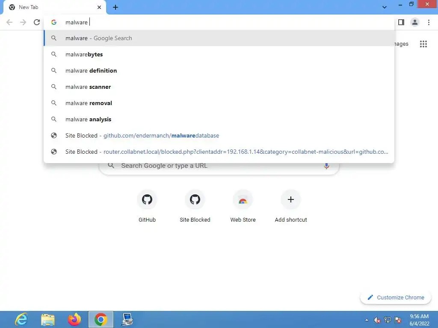The width and height of the screenshot is (438, 328).
Task: Choose the malwarebytes suggestion
Action: [x=219, y=54]
